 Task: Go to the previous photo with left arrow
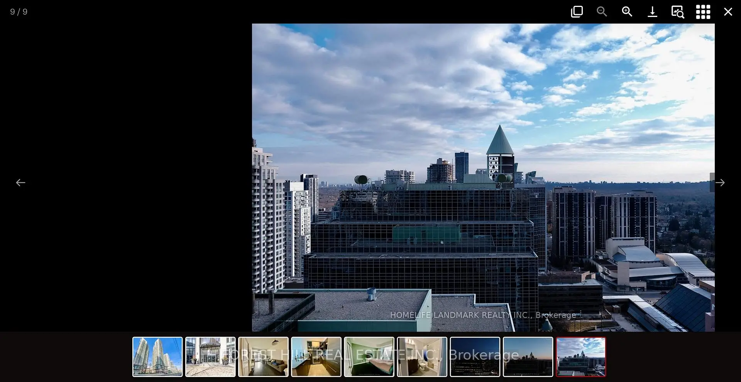(20, 182)
